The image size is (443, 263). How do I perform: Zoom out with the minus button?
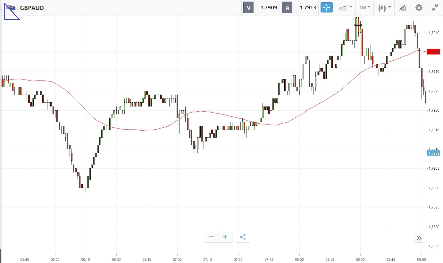coord(211,237)
